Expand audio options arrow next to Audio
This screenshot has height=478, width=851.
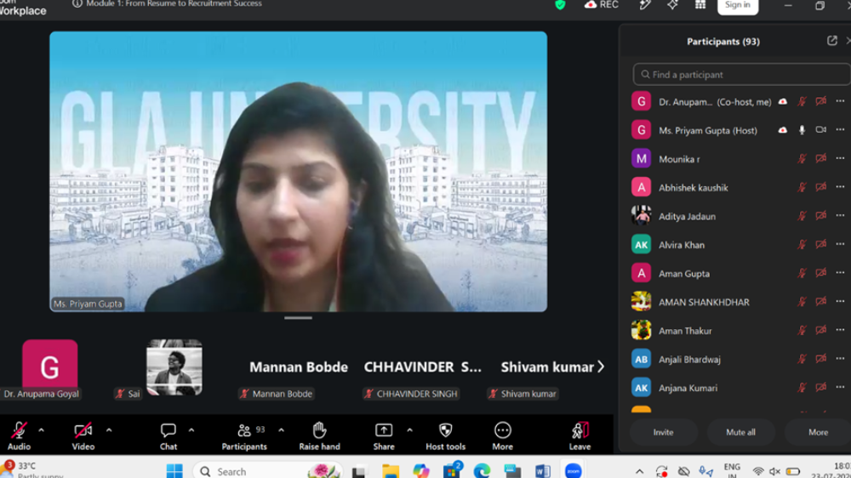tap(41, 430)
